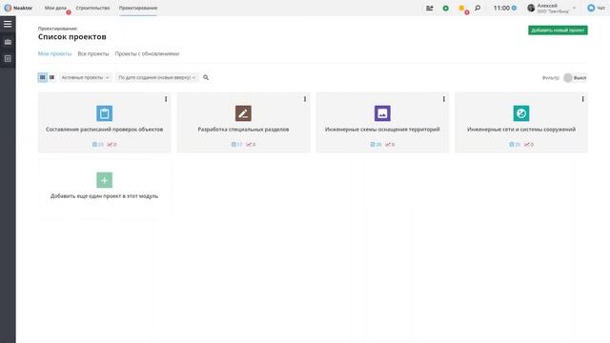Viewport: 610px width, 343px height.
Task: Click the brown pencil icon of Разработка специальных разделов
Action: [x=243, y=113]
